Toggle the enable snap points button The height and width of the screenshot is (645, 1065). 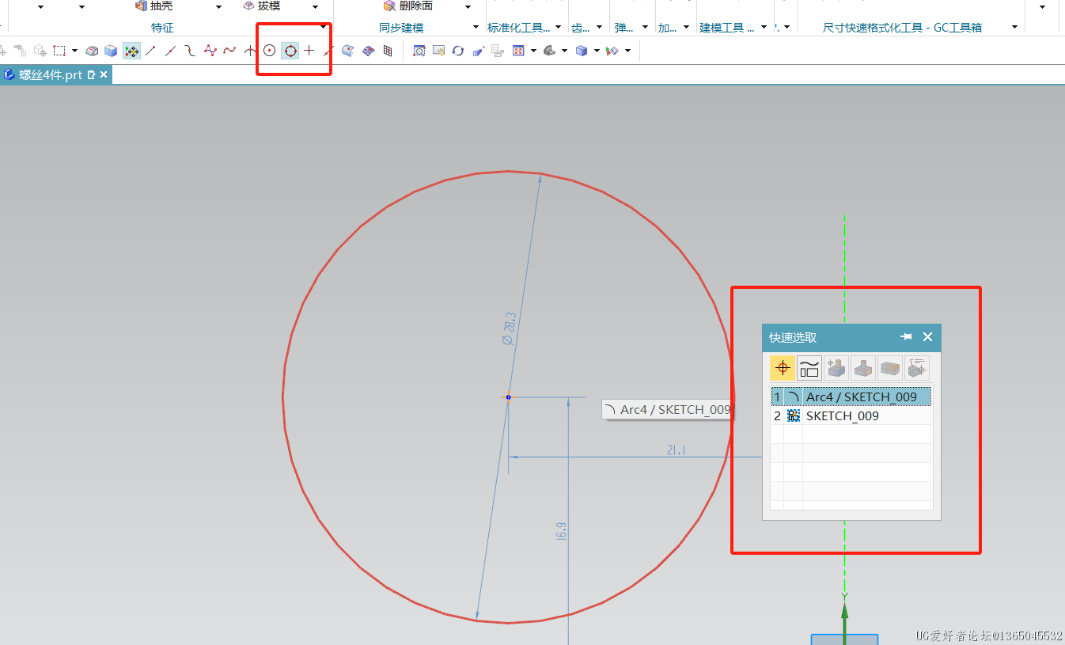[x=131, y=51]
